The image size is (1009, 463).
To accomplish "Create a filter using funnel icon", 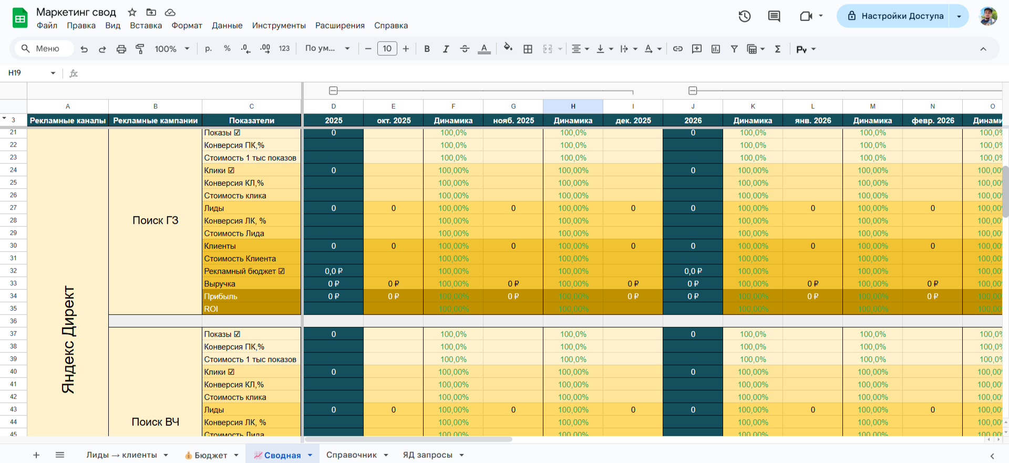I will [734, 49].
